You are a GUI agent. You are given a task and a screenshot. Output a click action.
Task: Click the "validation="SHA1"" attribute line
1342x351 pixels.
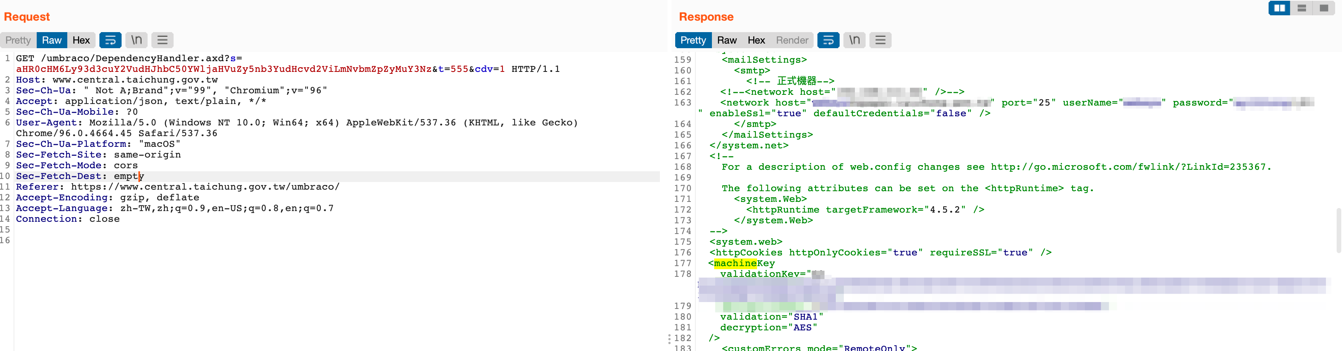[x=772, y=317]
